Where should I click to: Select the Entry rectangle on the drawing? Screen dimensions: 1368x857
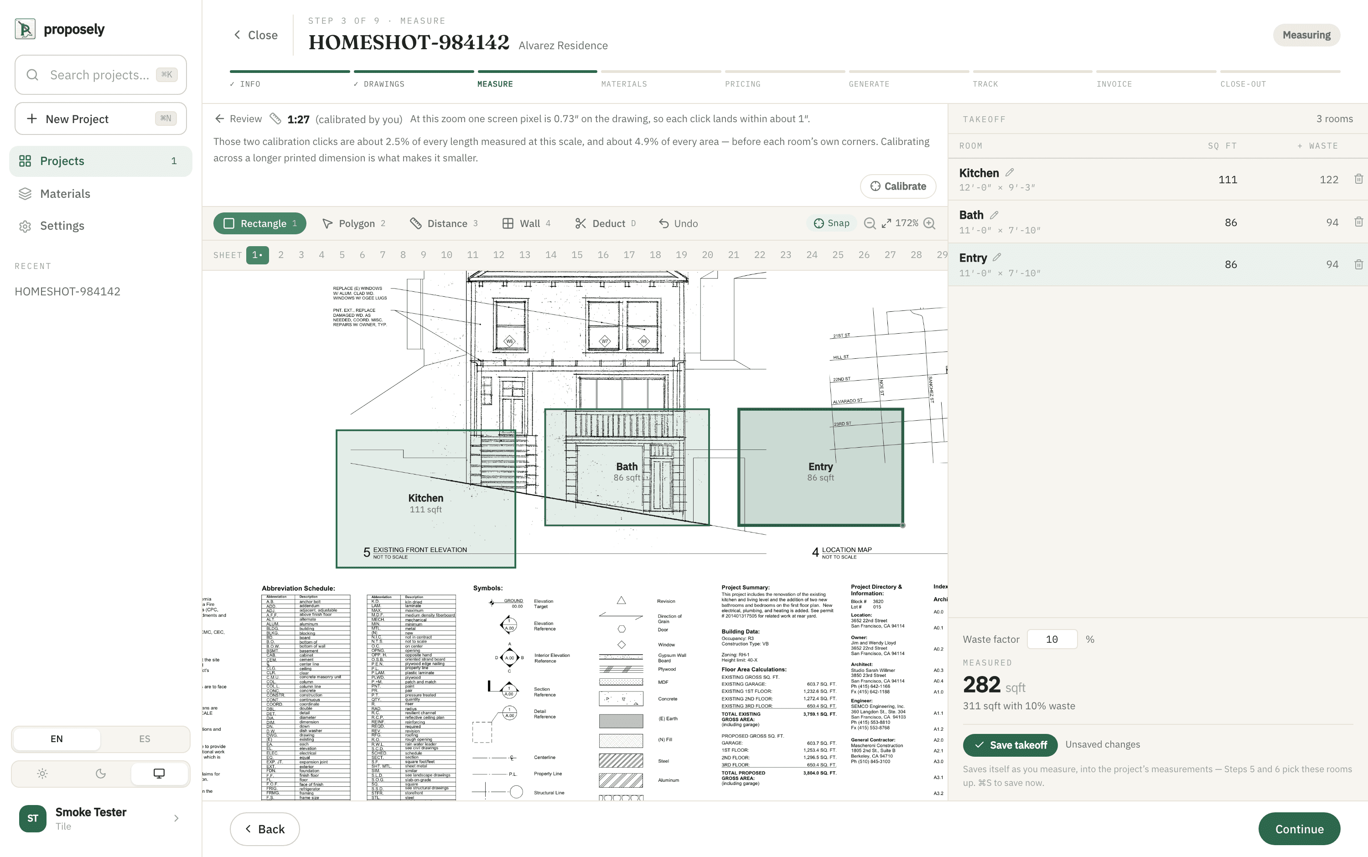pos(820,467)
